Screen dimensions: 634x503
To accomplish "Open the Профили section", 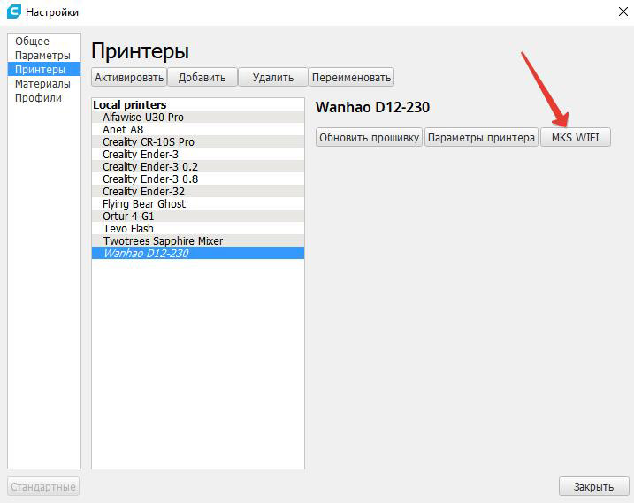I will pos(38,98).
